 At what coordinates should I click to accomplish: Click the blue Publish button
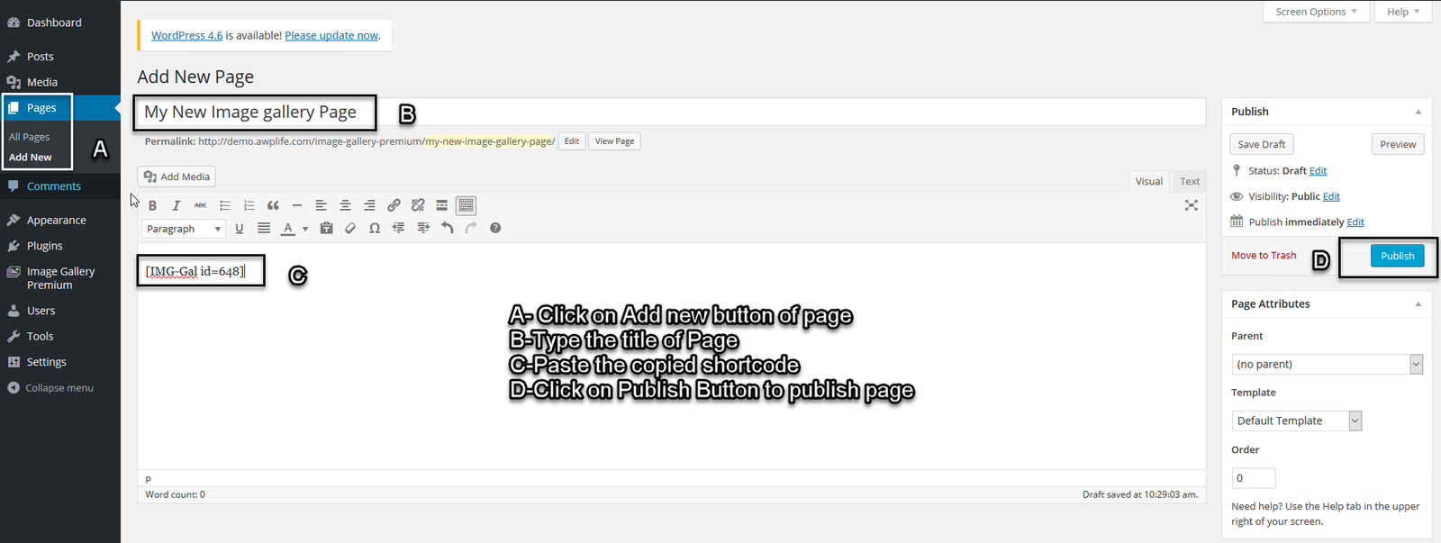click(x=1397, y=256)
